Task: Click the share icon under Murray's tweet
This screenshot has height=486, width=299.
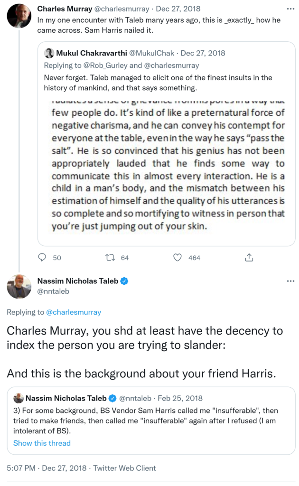Action: 249,257
